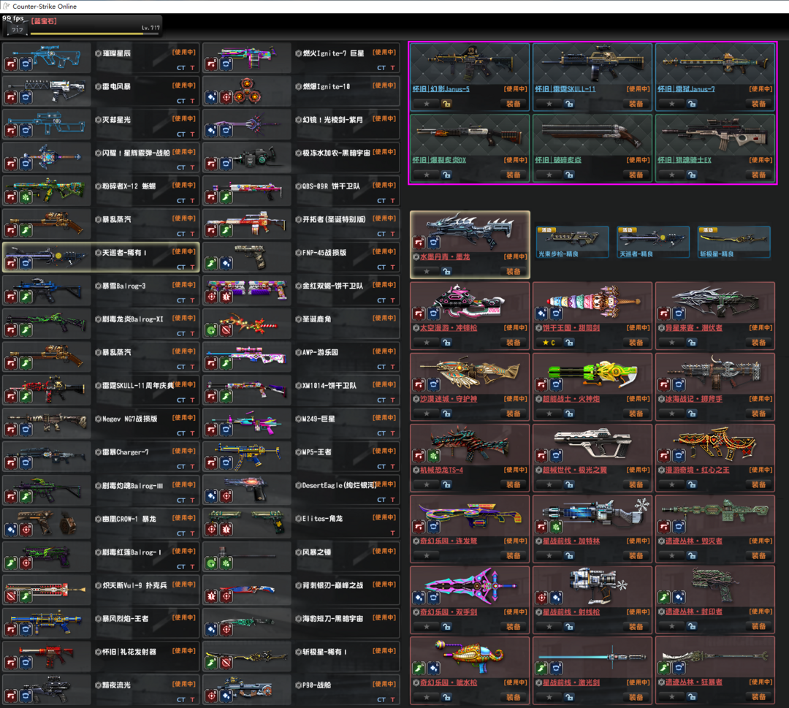This screenshot has width=789, height=708.
Task: Click red gun icon on 怀旧|礼花发射器 row
Action: [x=11, y=663]
